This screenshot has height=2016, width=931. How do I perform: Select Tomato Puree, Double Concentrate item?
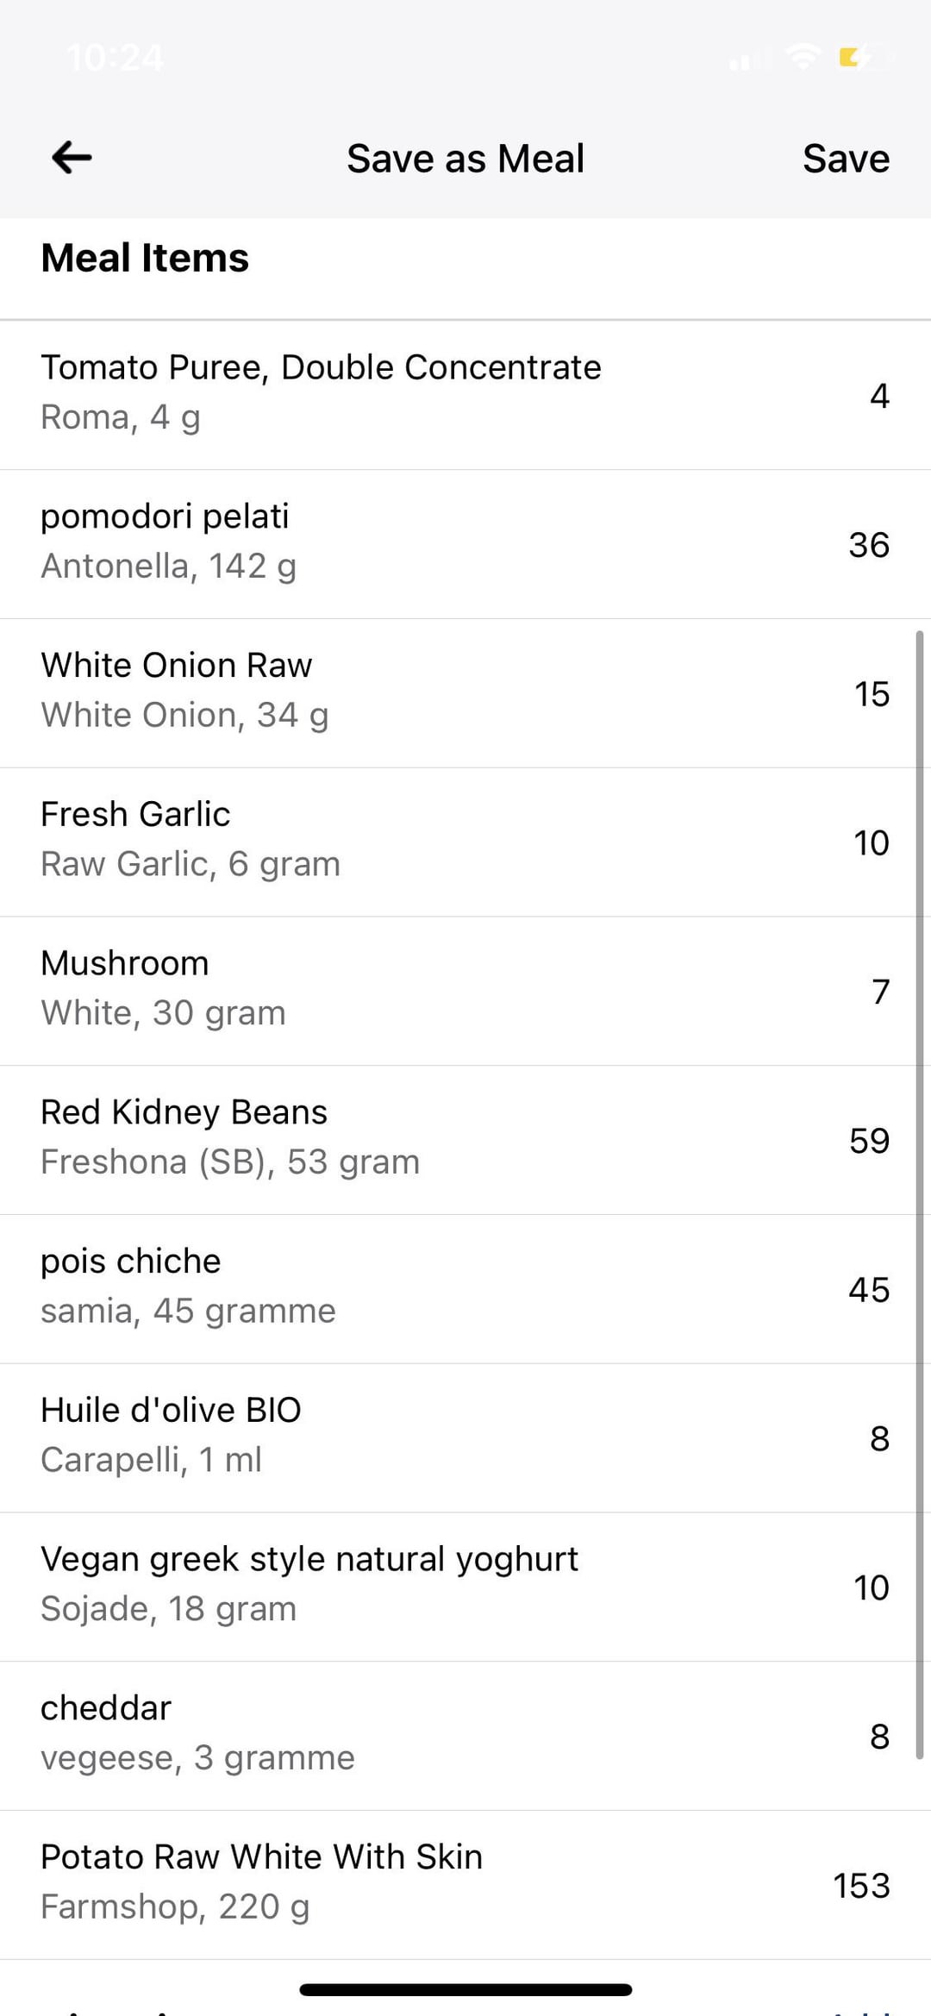(x=321, y=392)
